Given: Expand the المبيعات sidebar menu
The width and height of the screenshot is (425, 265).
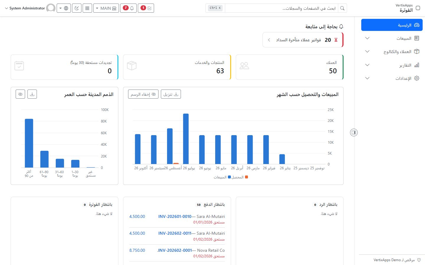Looking at the screenshot, I should tap(392, 38).
